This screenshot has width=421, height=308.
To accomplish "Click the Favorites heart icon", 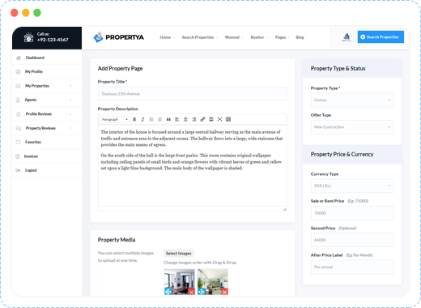I will click(18, 142).
